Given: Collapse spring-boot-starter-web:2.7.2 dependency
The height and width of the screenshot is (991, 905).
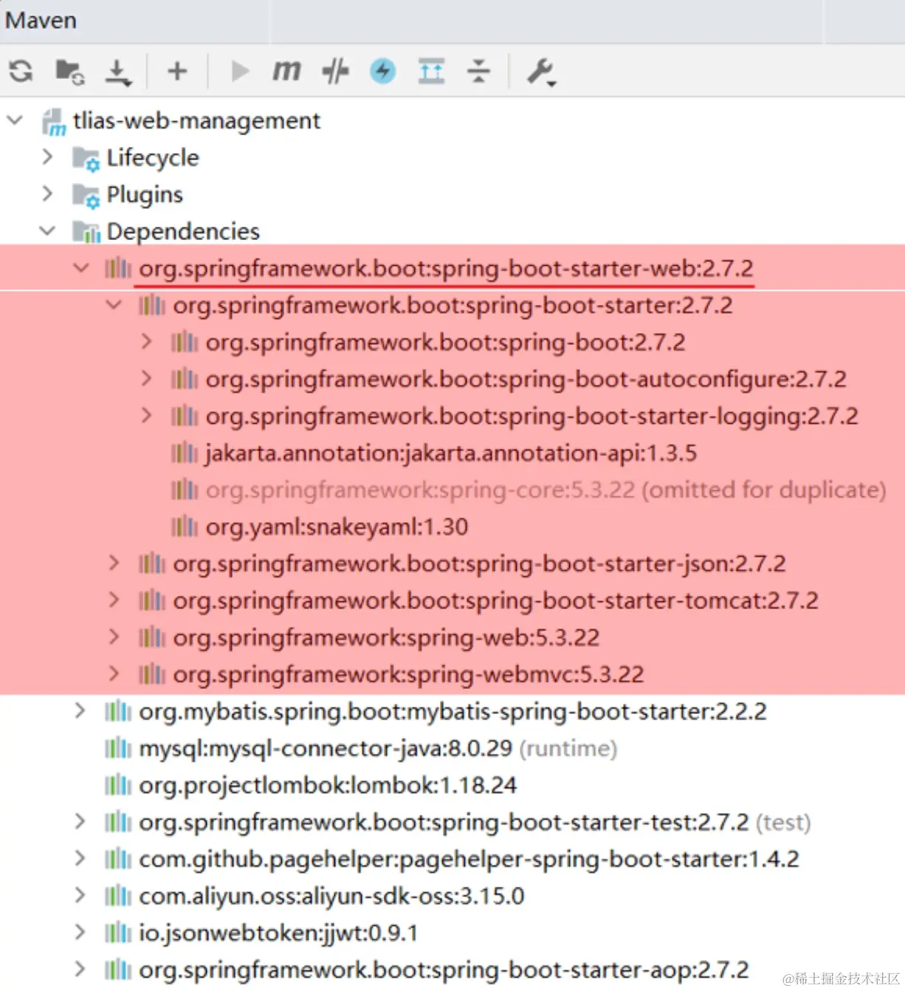Looking at the screenshot, I should 81,268.
